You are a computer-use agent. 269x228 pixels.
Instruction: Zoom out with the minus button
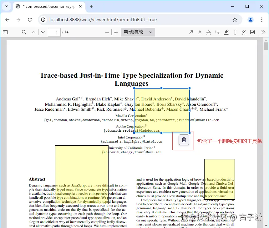pos(107,32)
